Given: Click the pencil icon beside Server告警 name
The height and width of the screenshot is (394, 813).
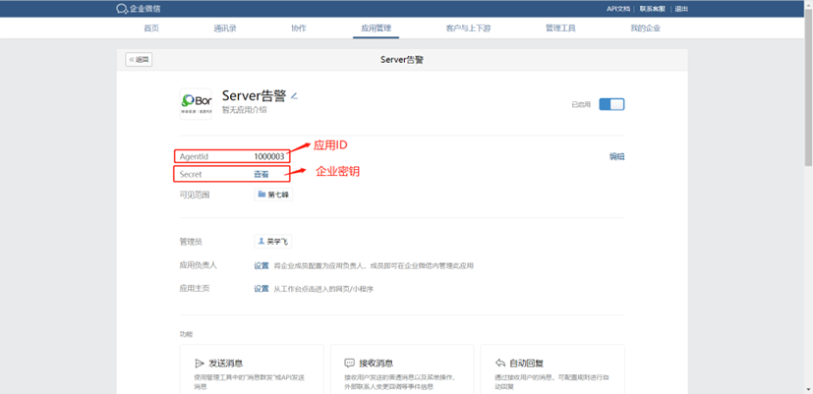Looking at the screenshot, I should [x=294, y=96].
